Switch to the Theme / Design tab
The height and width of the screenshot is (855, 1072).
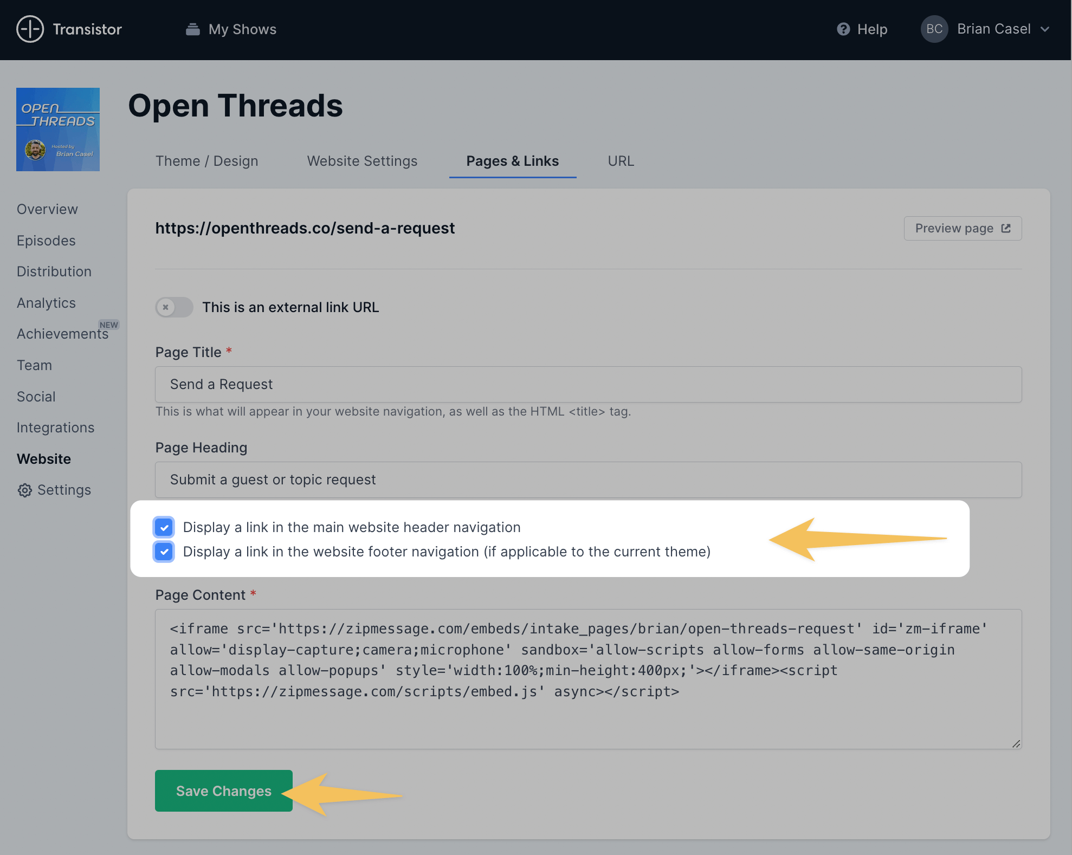pyautogui.click(x=206, y=161)
